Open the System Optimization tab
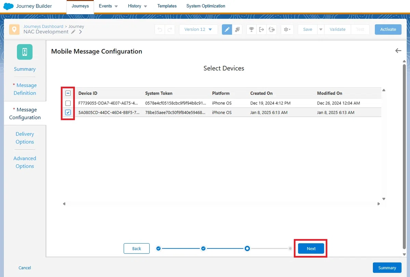The width and height of the screenshot is (410, 277). (x=206, y=6)
